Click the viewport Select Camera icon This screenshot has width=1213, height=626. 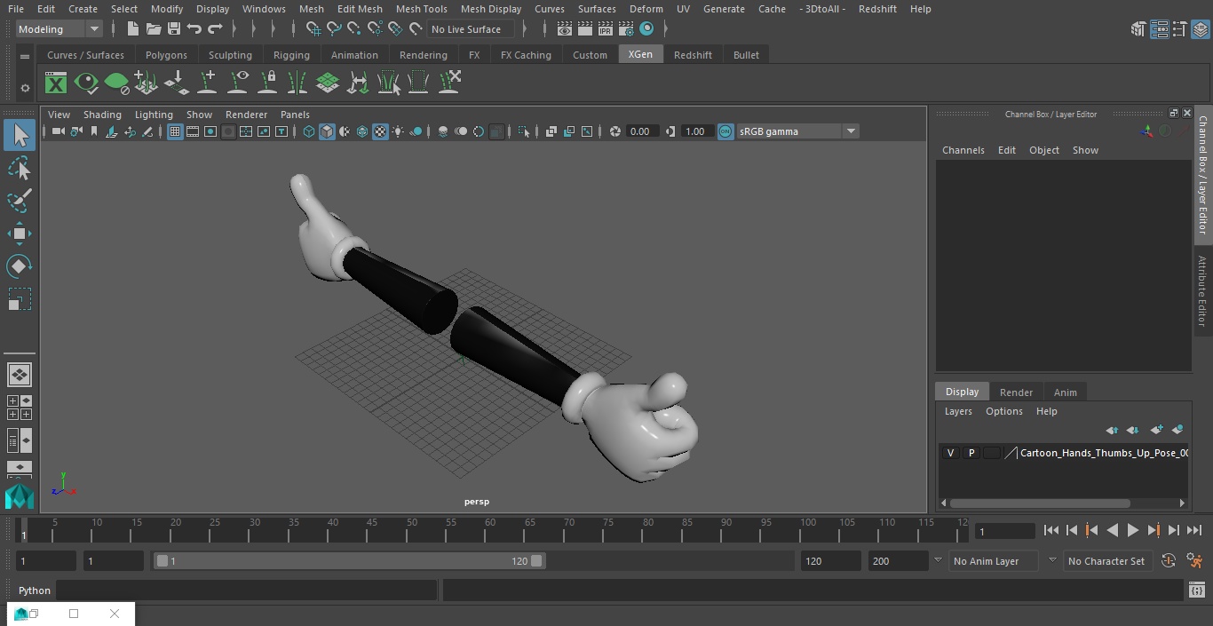tap(58, 131)
